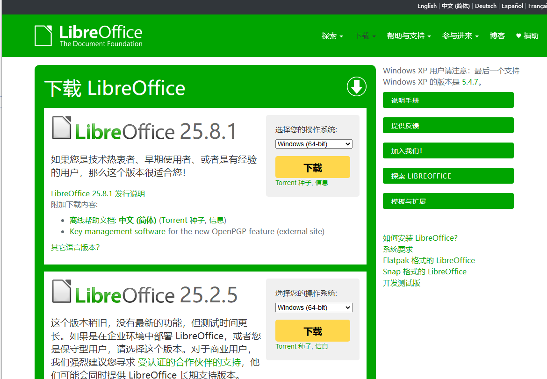Switch site language to 中文 (简体)
The image size is (547, 379).
456,6
